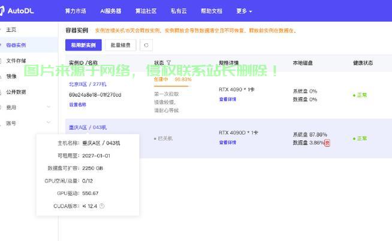Expand the 更多 dropdown menu

244,11
